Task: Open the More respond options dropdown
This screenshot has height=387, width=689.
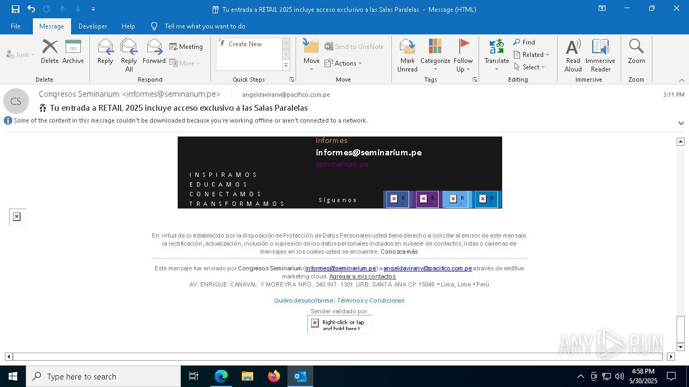Action: coord(185,63)
